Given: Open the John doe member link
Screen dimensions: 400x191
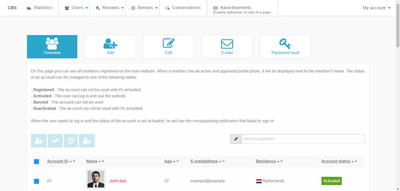Looking at the screenshot, I should [118, 181].
